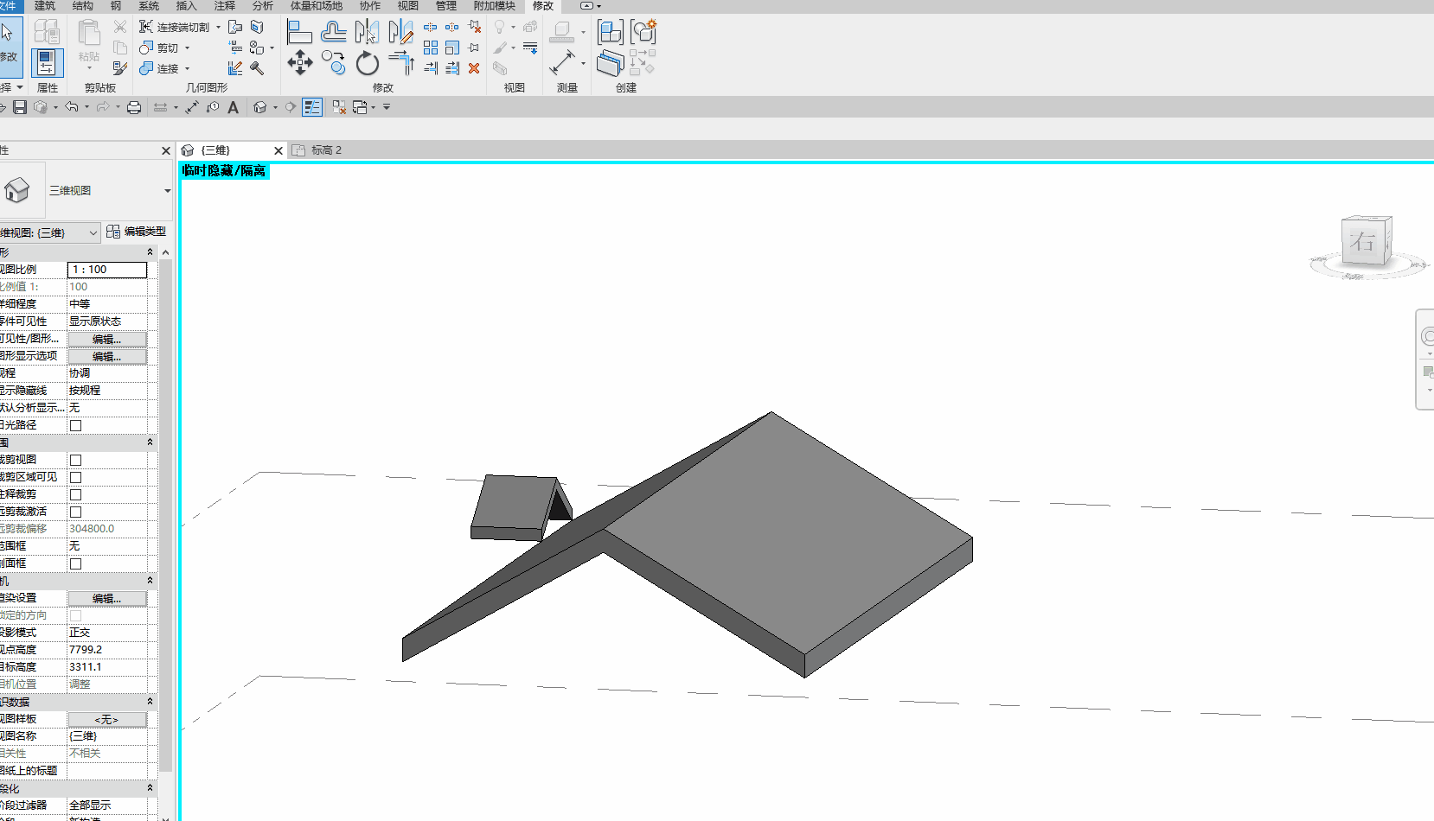Expand the 连接端切割 dropdown arrow
The image size is (1434, 821).
(x=218, y=28)
